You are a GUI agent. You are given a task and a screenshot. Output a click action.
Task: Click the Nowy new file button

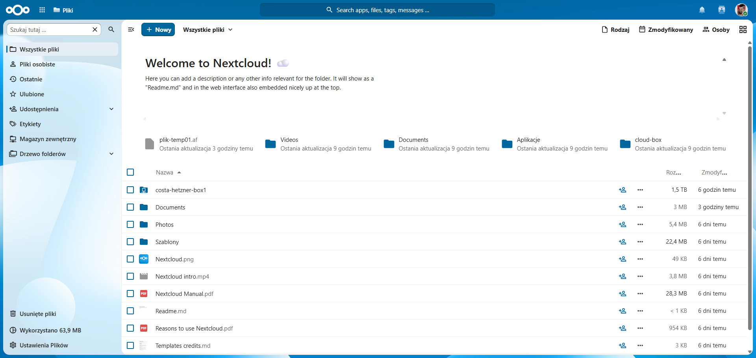point(158,29)
